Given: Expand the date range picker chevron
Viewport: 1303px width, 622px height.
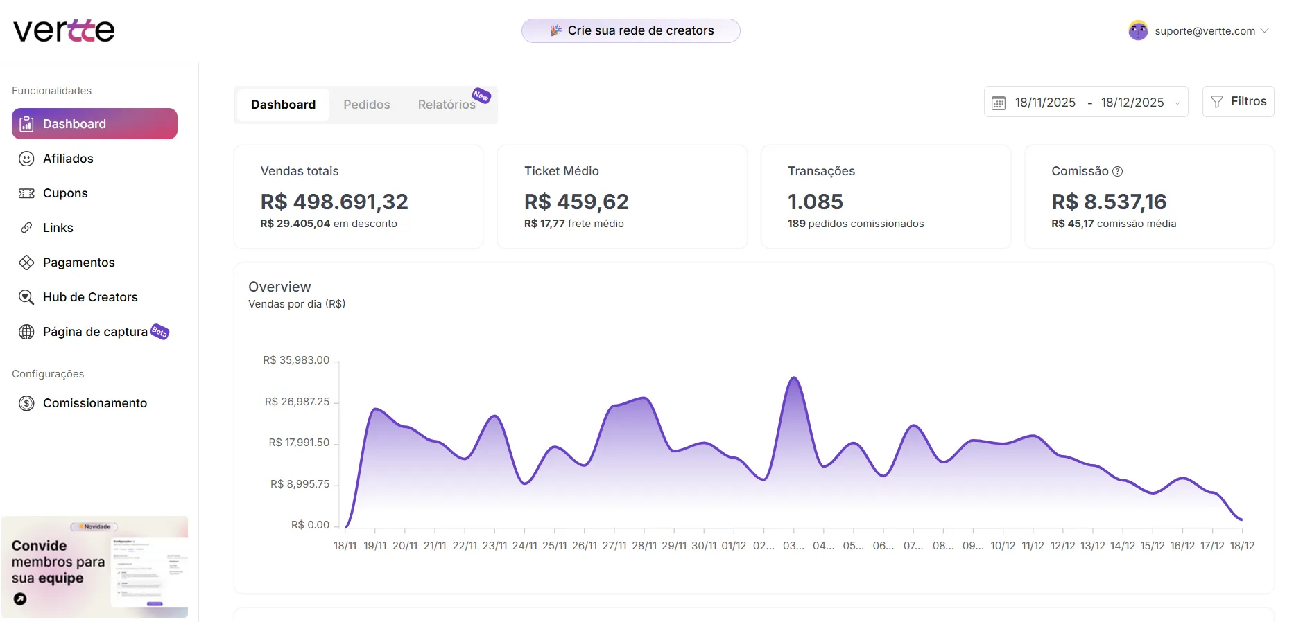Looking at the screenshot, I should (1177, 103).
